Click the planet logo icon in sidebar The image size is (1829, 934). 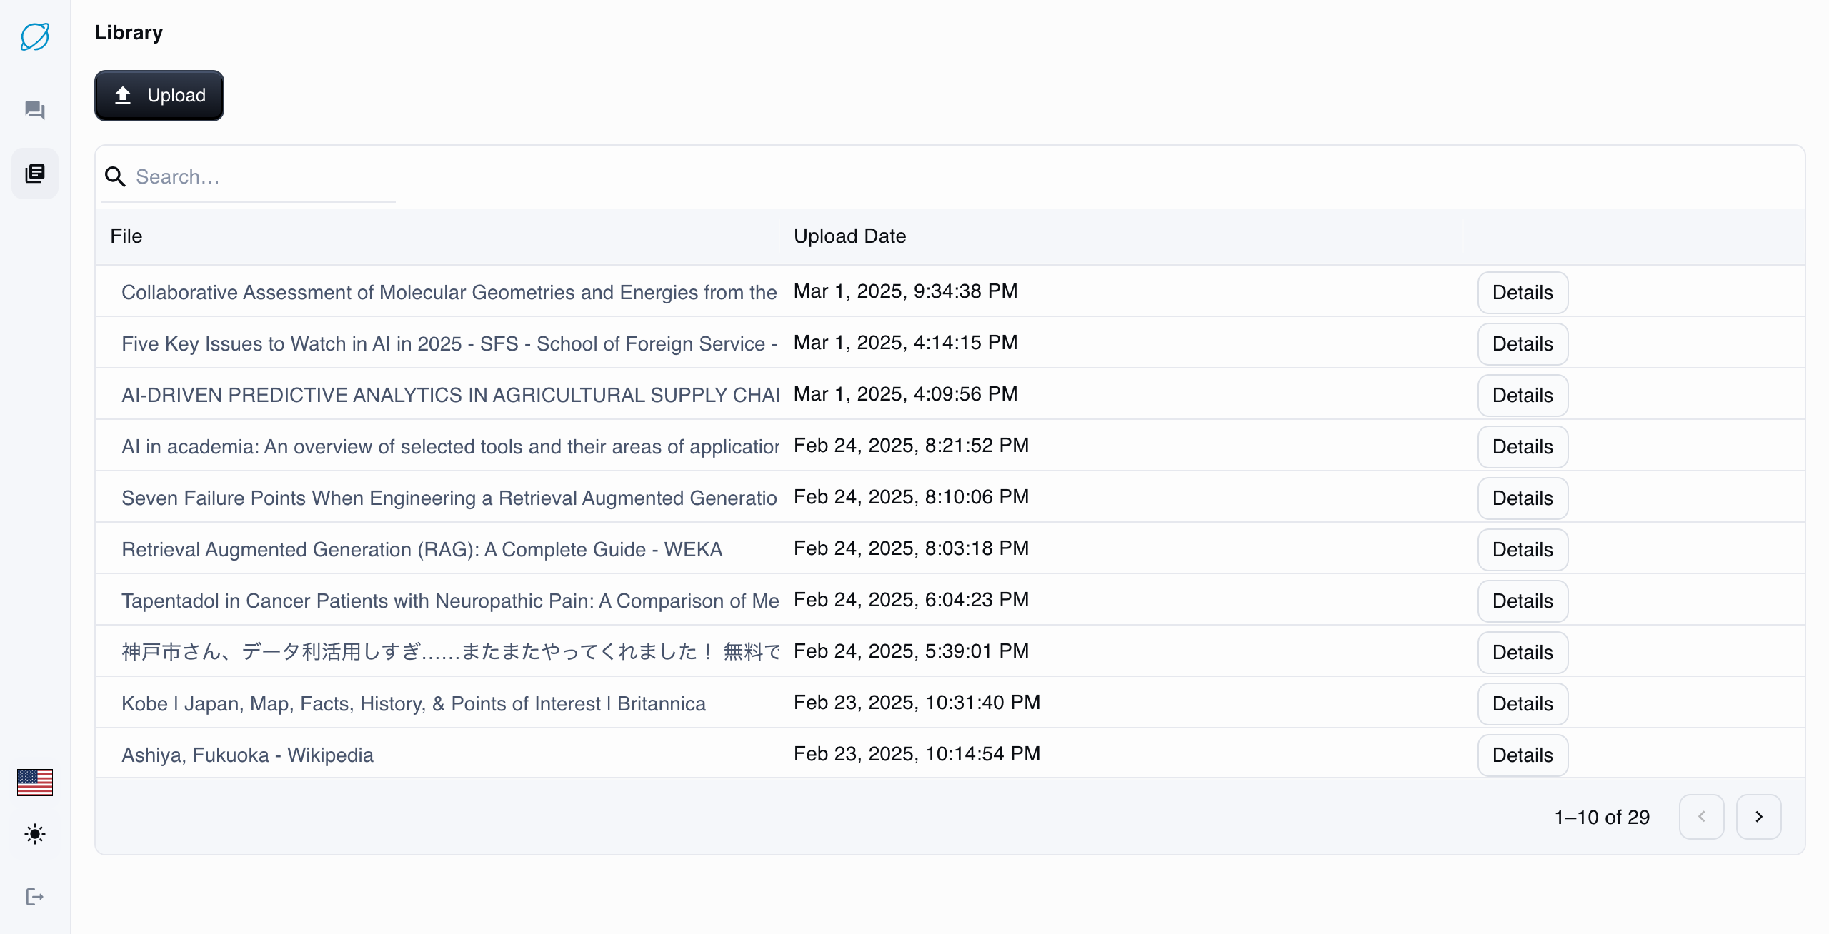[x=34, y=36]
